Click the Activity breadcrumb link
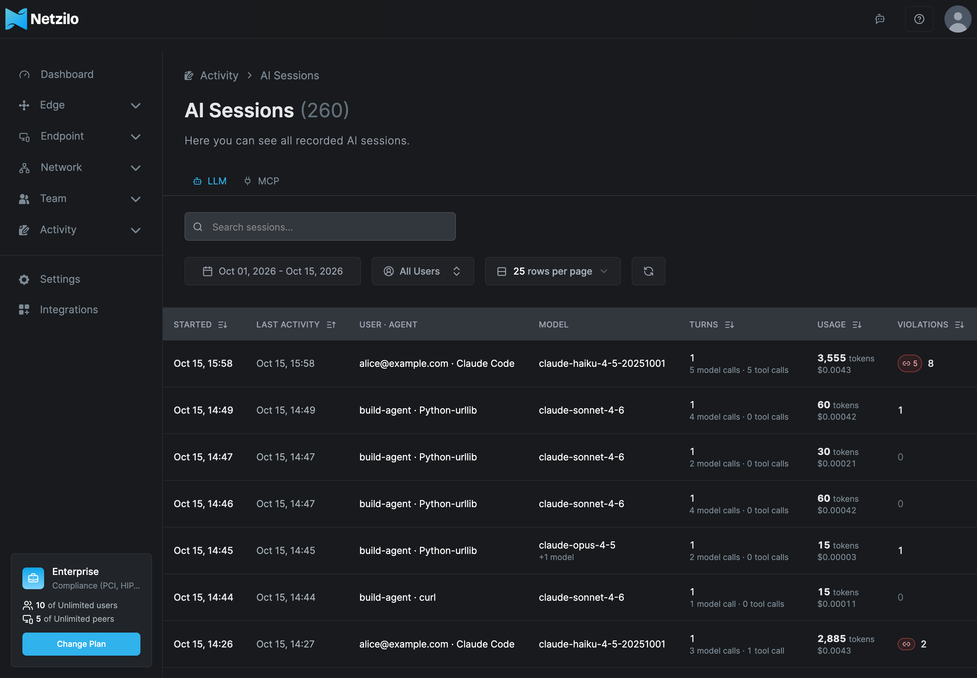Image resolution: width=977 pixels, height=678 pixels. point(219,75)
